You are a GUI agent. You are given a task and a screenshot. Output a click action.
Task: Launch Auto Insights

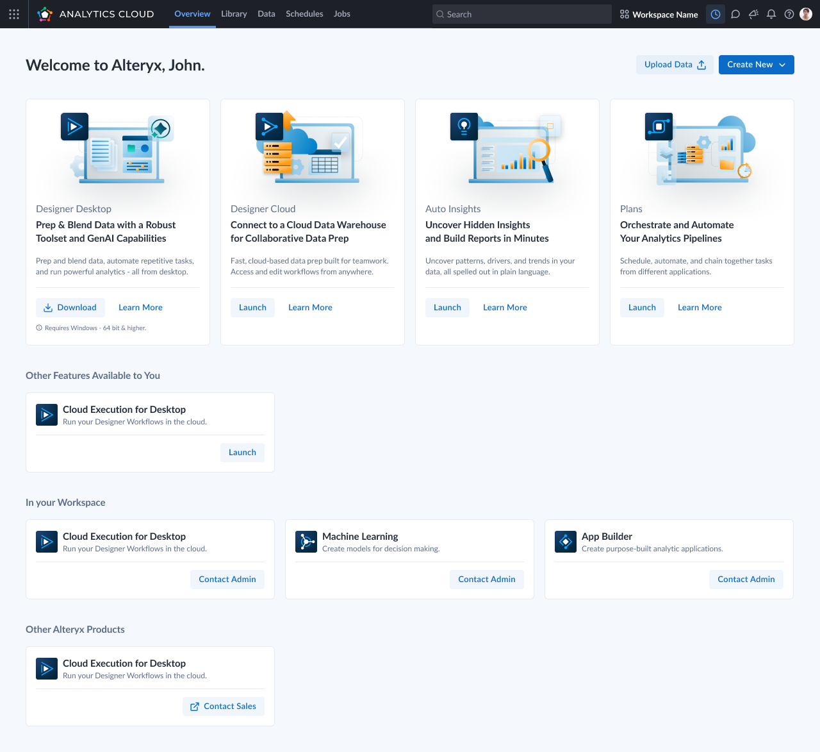447,308
